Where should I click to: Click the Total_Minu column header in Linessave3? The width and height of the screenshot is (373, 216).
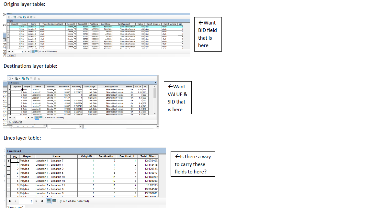(x=148, y=157)
